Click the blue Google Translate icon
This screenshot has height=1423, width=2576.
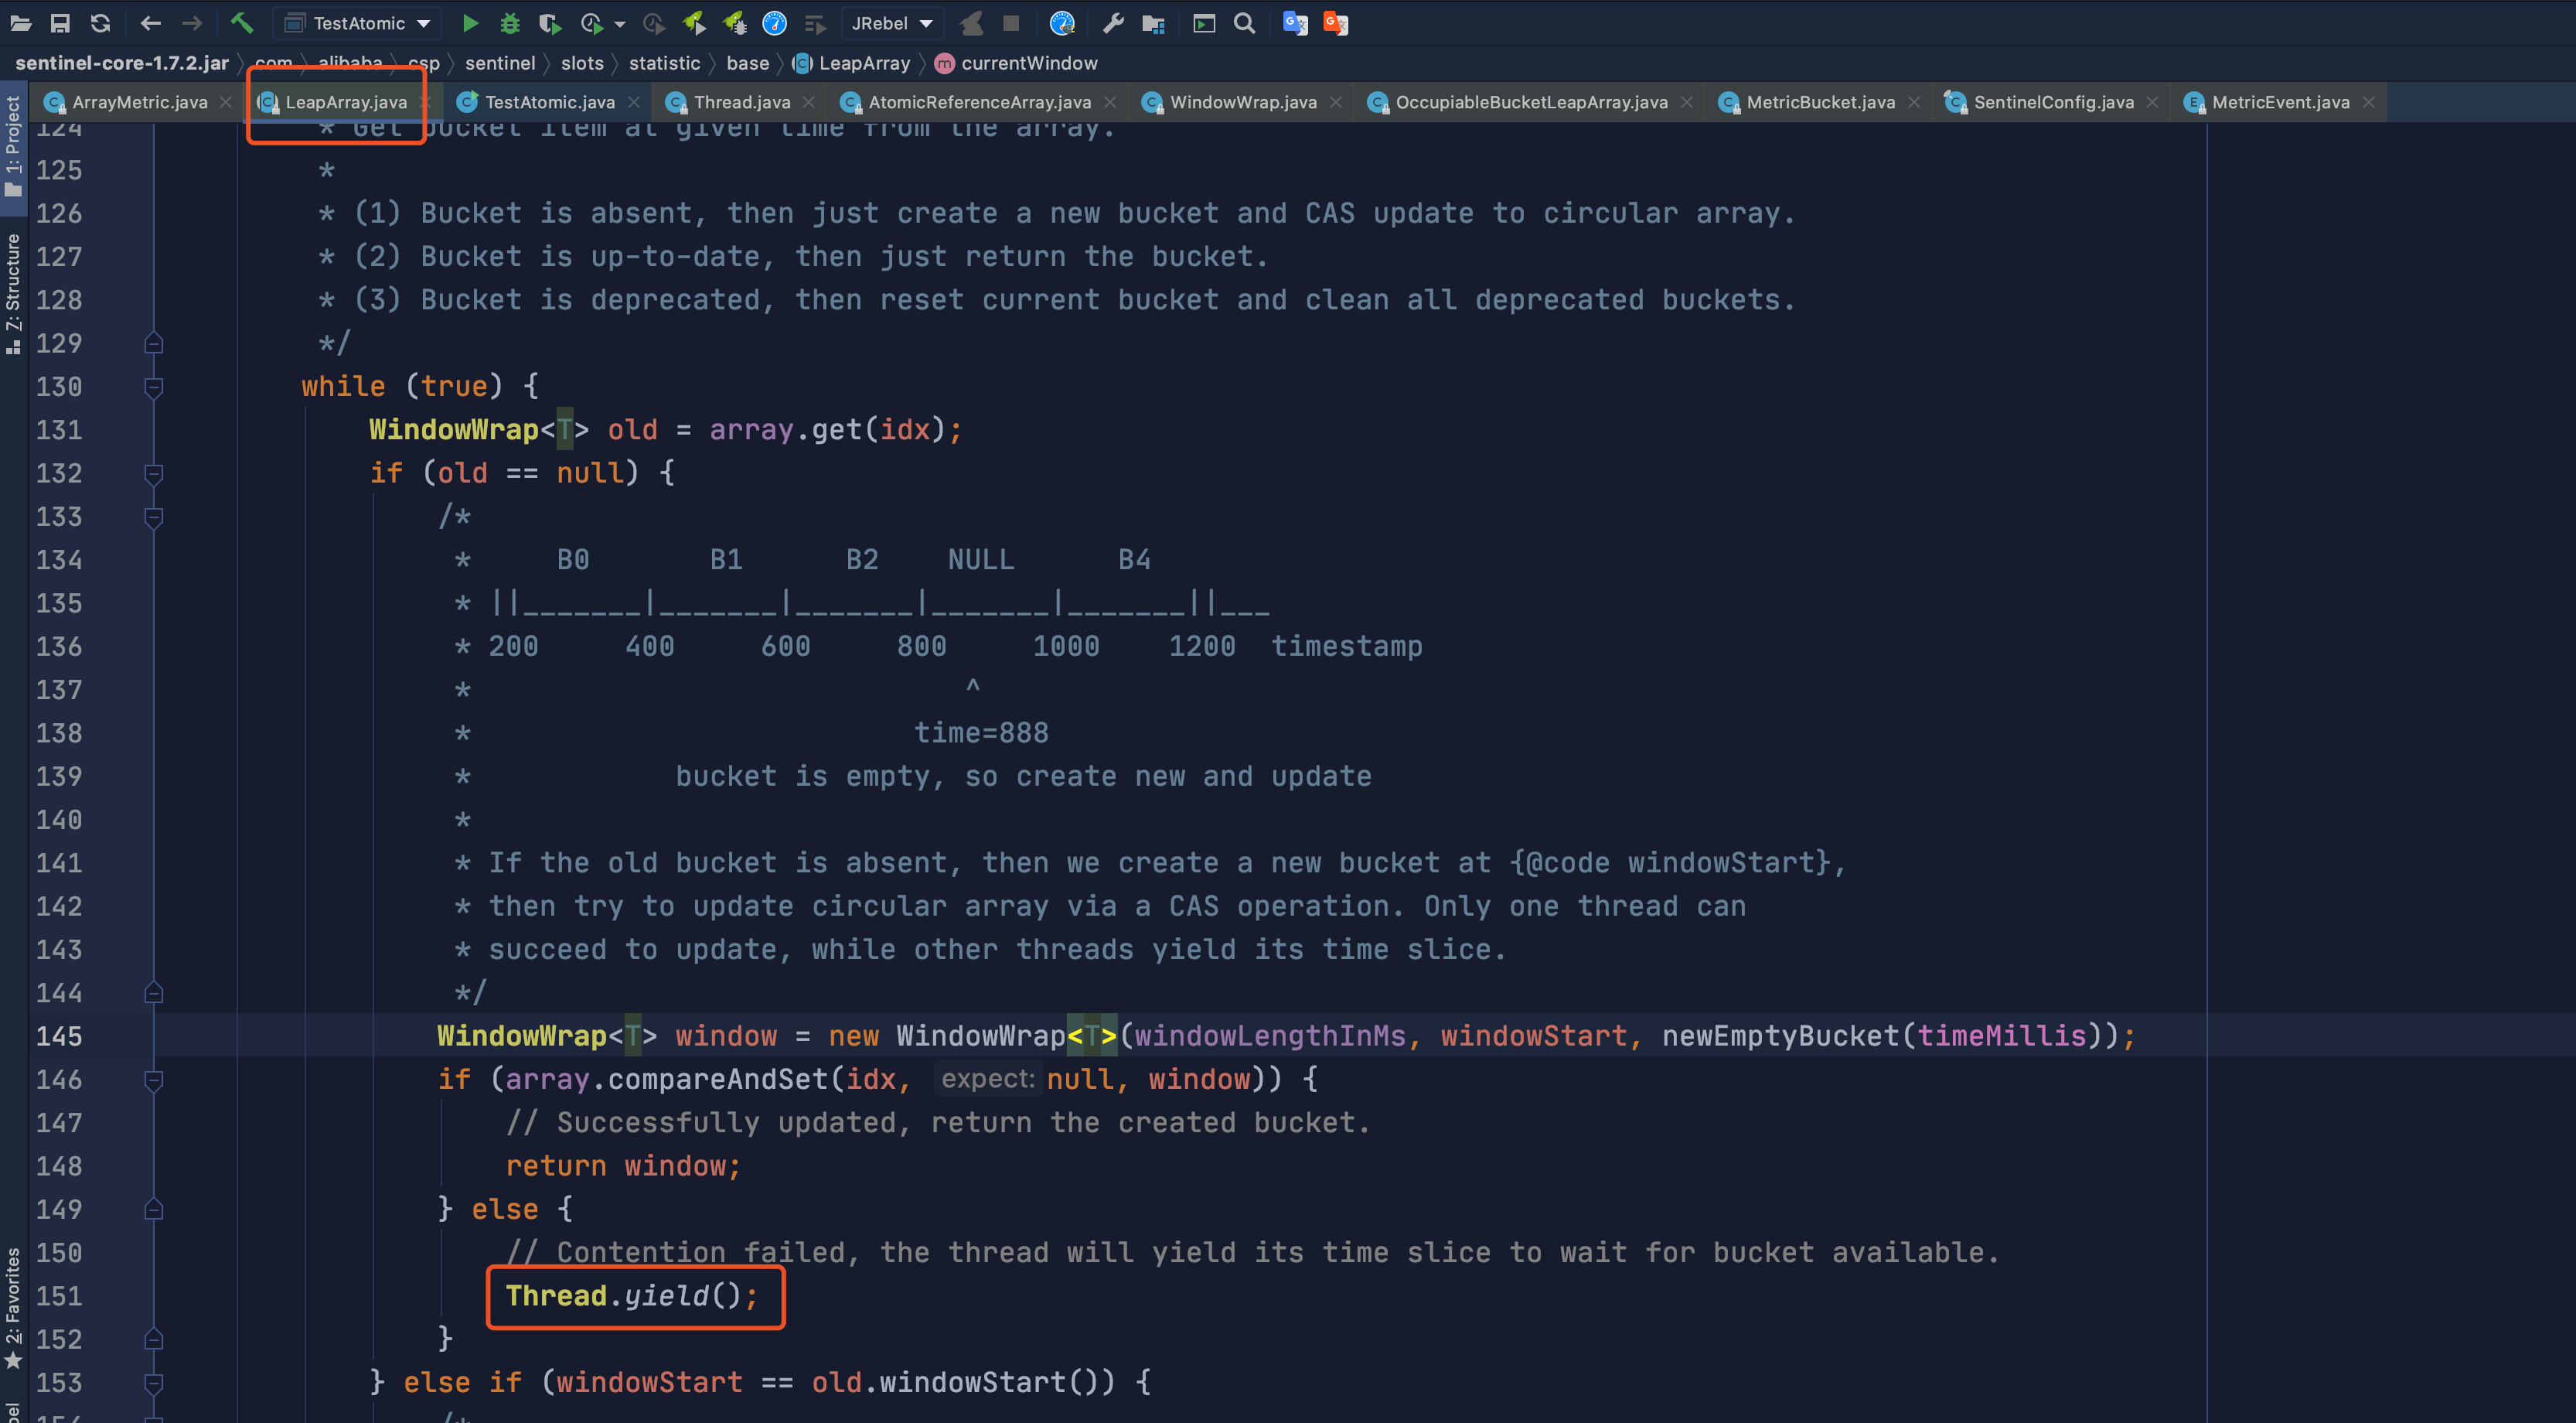[1295, 23]
